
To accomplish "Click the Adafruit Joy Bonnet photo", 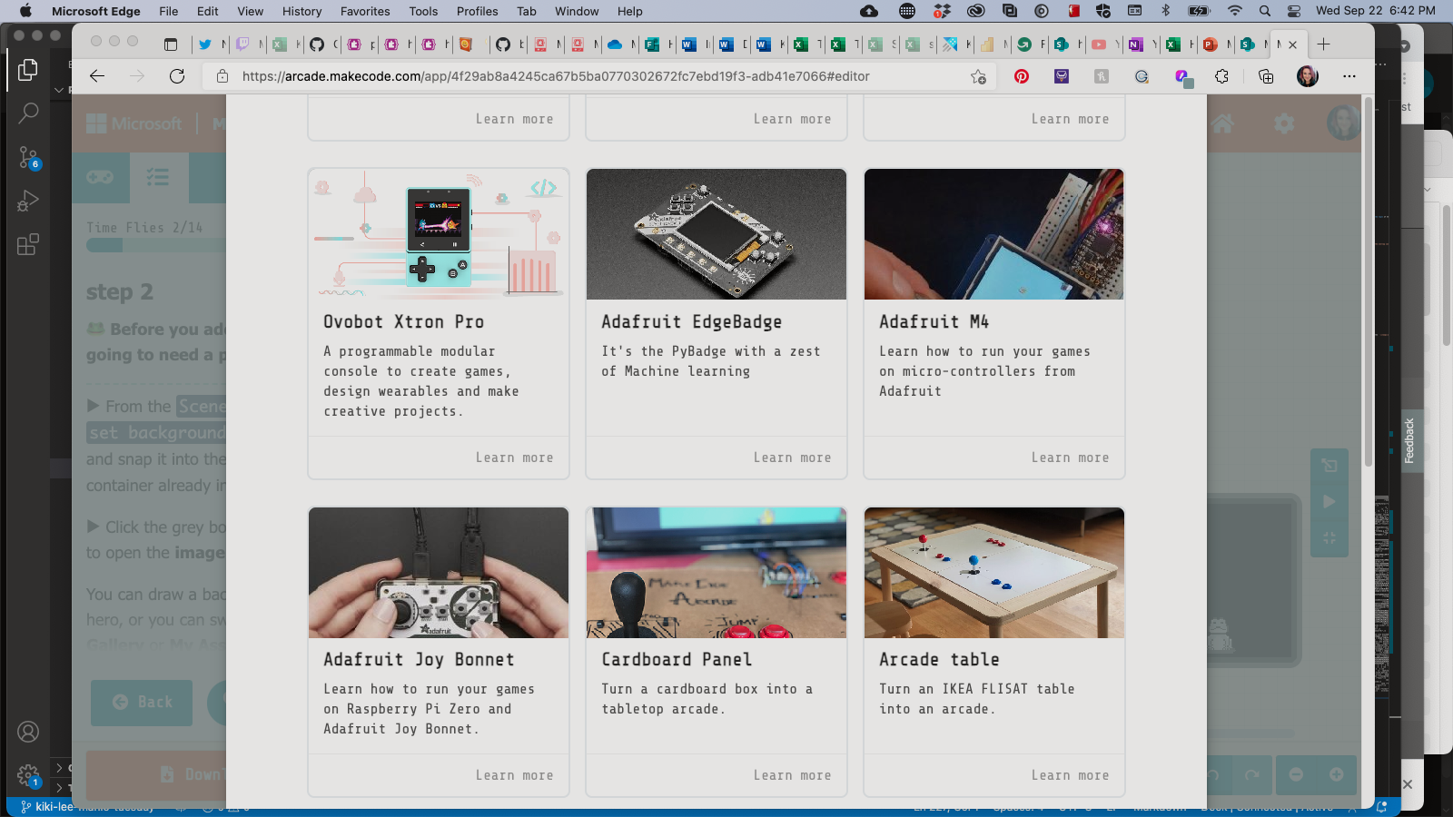I will click(x=439, y=573).
